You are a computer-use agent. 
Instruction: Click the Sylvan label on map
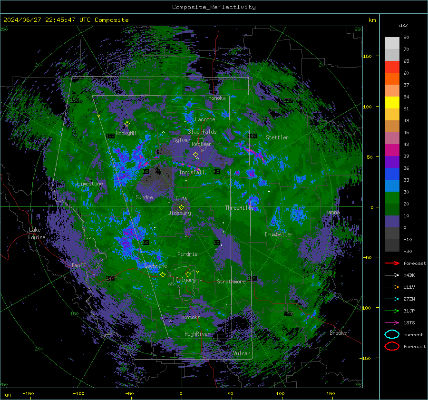[x=182, y=140]
